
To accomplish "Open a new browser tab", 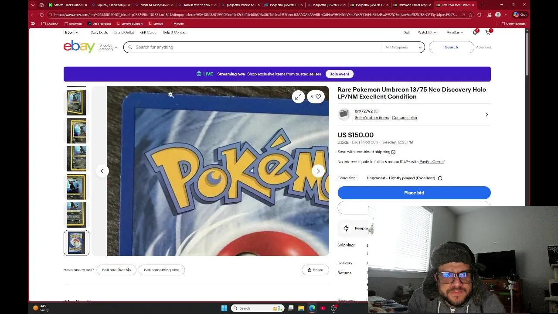I will [x=482, y=5].
